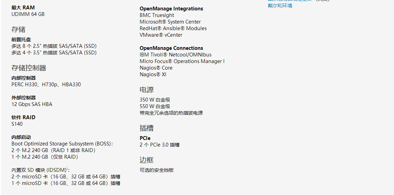The image size is (394, 195).
Task: Click the 存储 section heading
Action: (18, 29)
